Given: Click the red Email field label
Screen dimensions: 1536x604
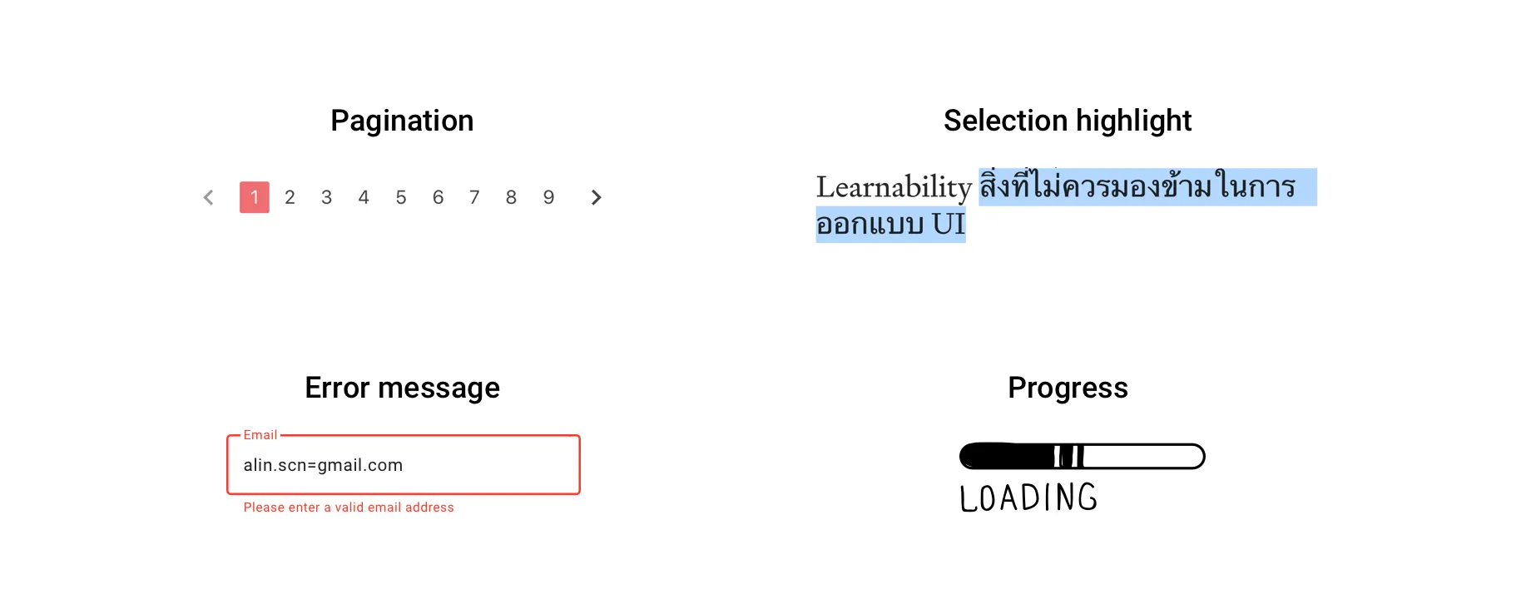Looking at the screenshot, I should [x=260, y=435].
